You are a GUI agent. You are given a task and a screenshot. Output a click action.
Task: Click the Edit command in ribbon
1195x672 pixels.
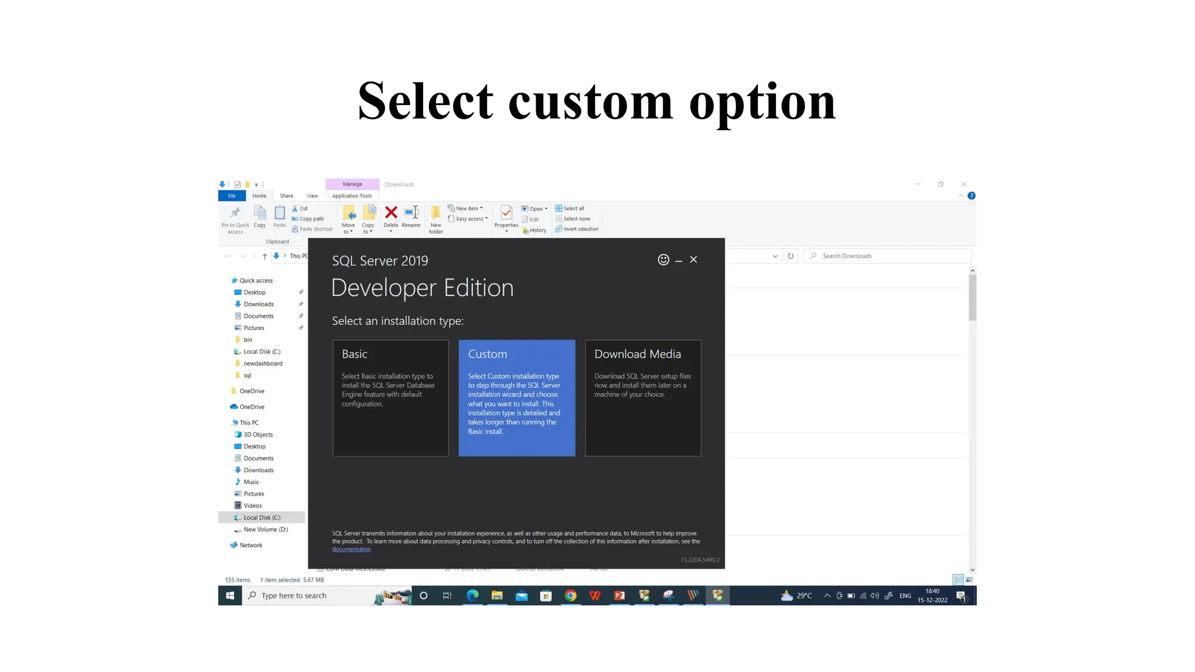point(530,219)
